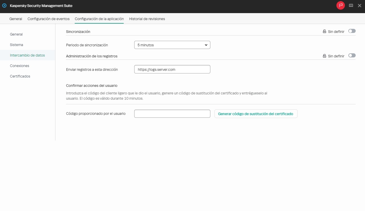Open the red flag notifications icon
365x211 pixels.
point(340,5)
